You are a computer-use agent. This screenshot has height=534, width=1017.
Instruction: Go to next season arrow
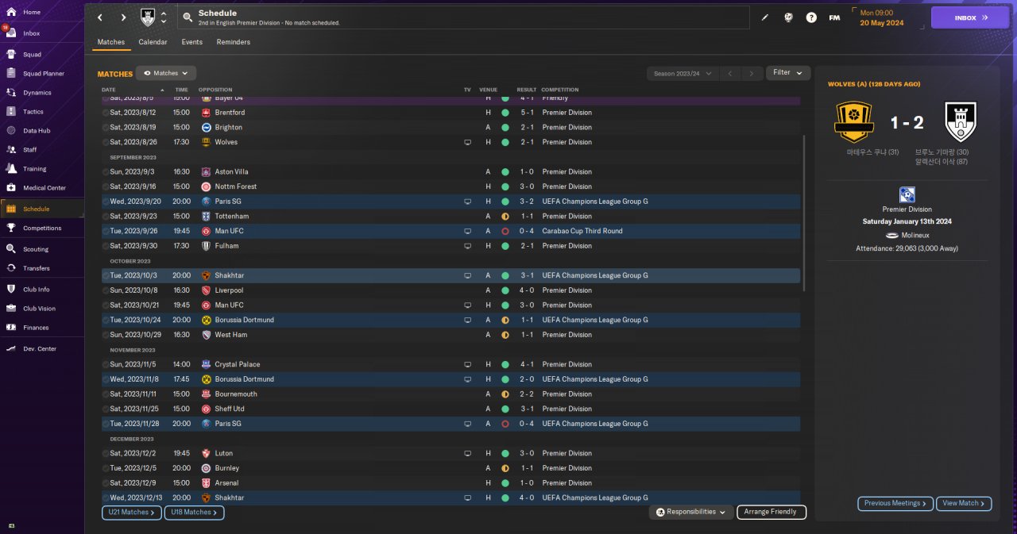752,73
